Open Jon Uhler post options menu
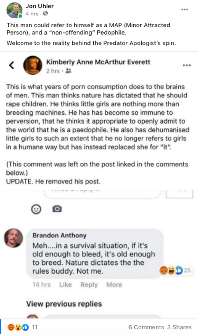Image resolution: width=198 pixels, height=334 pixels. click(x=185, y=9)
